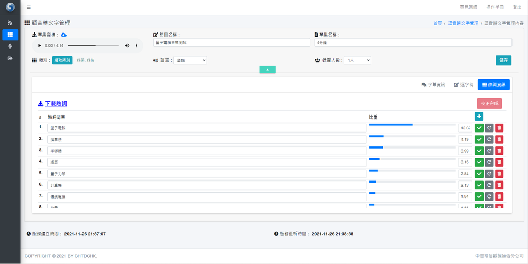This screenshot has height=264, width=528.
Task: Click 登出 in the top bar
Action: 517,7
